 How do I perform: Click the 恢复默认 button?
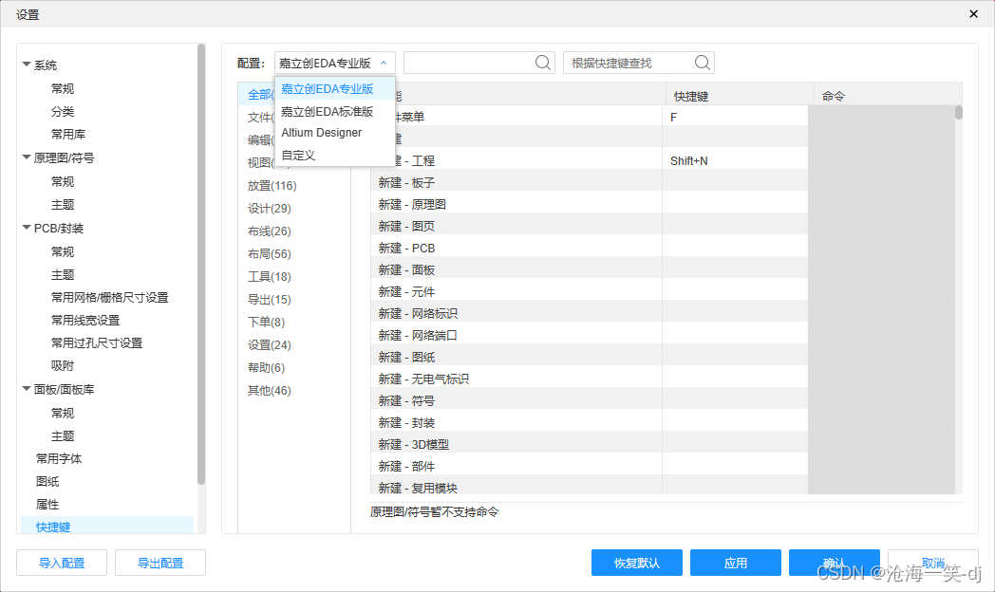(x=636, y=563)
